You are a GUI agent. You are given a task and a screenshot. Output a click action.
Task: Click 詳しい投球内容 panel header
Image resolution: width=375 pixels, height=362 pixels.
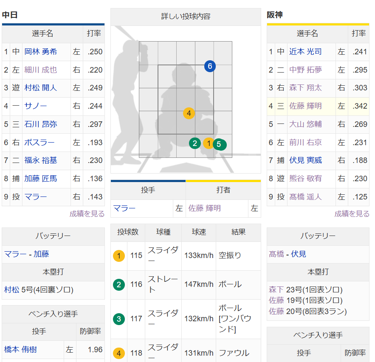click(x=186, y=17)
